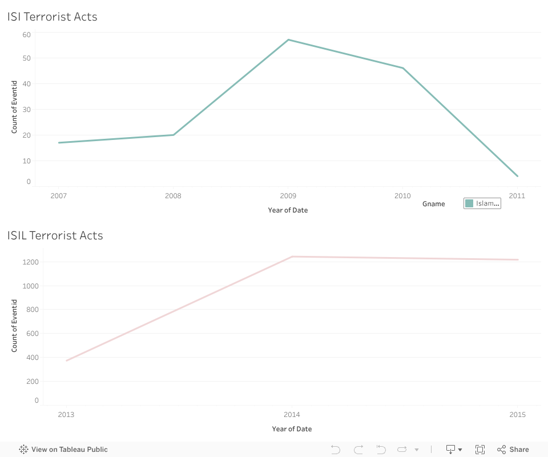Expand the Download dropdown caret

[x=460, y=450]
